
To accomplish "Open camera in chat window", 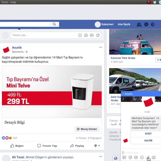I will pos(154,157).
